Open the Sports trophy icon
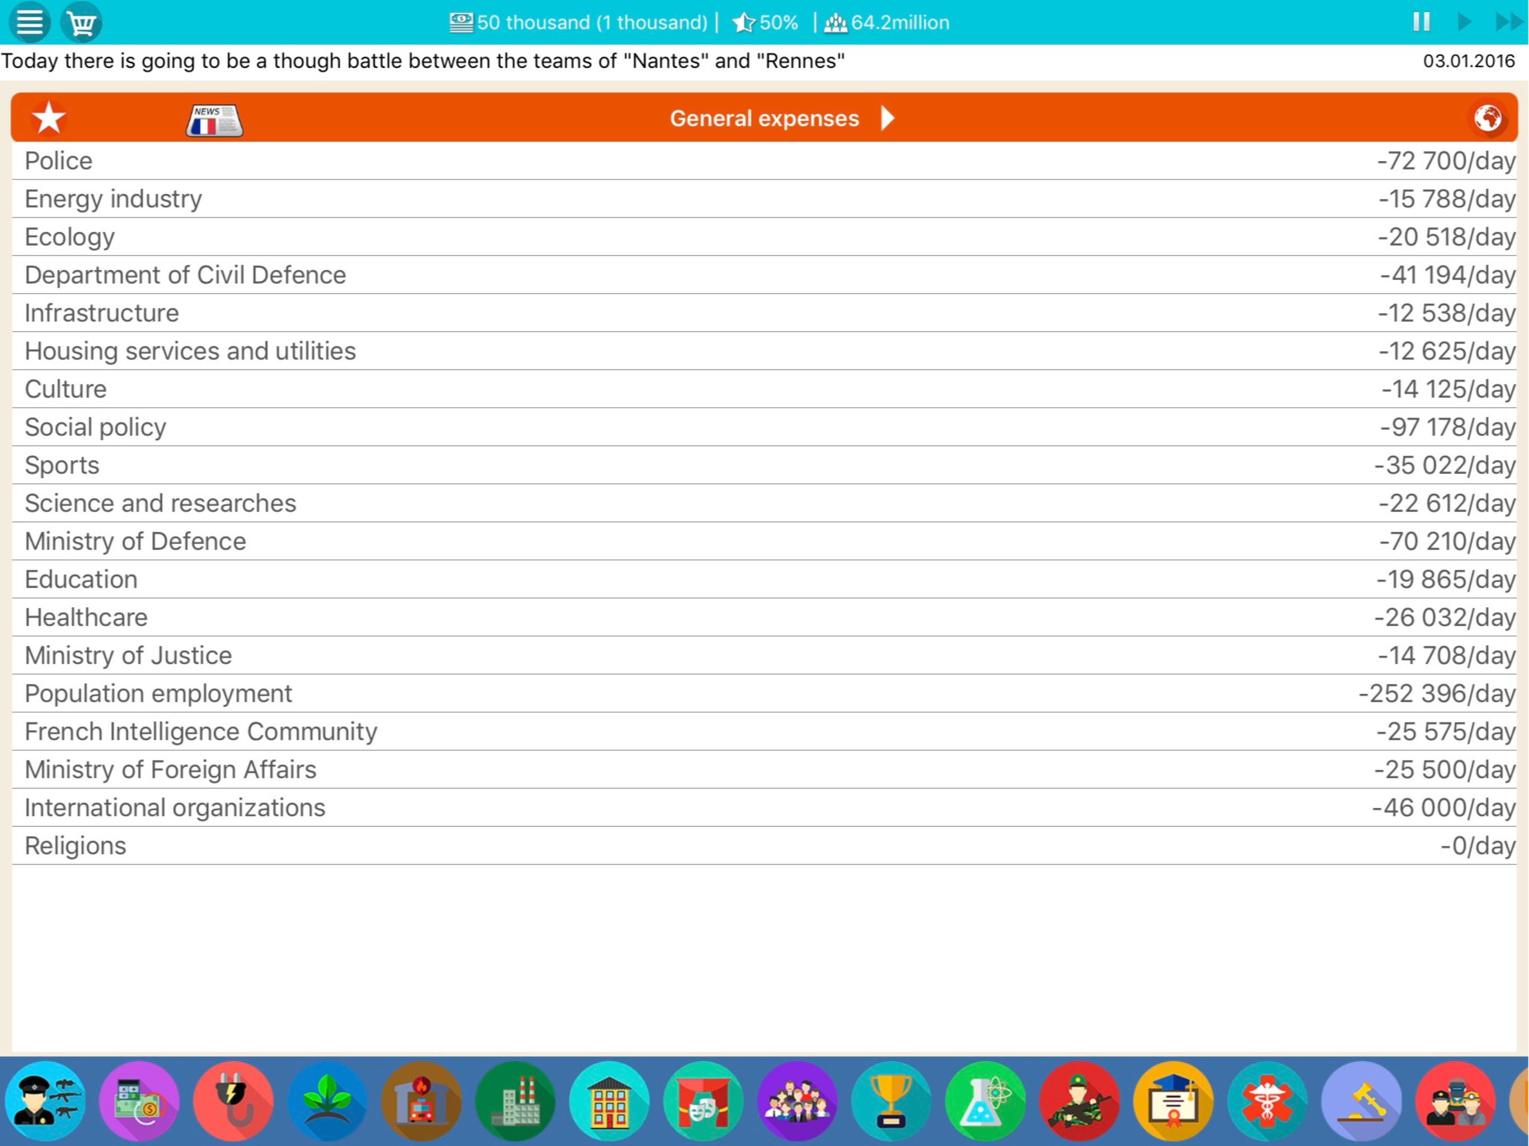Viewport: 1529px width, 1146px height. [892, 1100]
